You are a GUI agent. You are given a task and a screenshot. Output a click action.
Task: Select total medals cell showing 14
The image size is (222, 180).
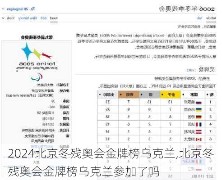[x=108, y=131]
